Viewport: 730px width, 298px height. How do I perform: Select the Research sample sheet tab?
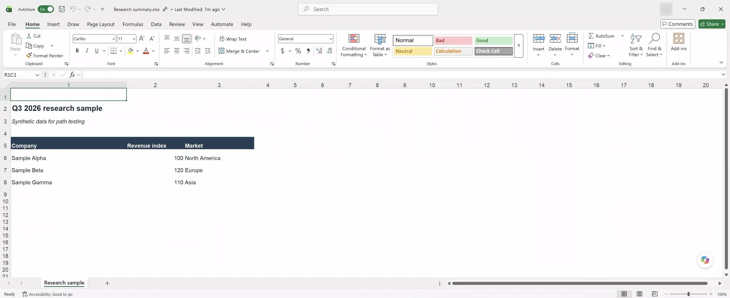[x=64, y=283]
